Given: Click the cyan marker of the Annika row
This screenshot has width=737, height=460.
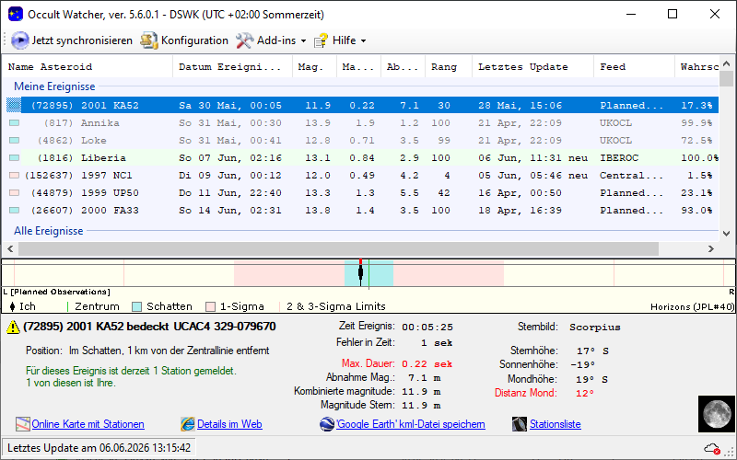Looking at the screenshot, I should (14, 123).
